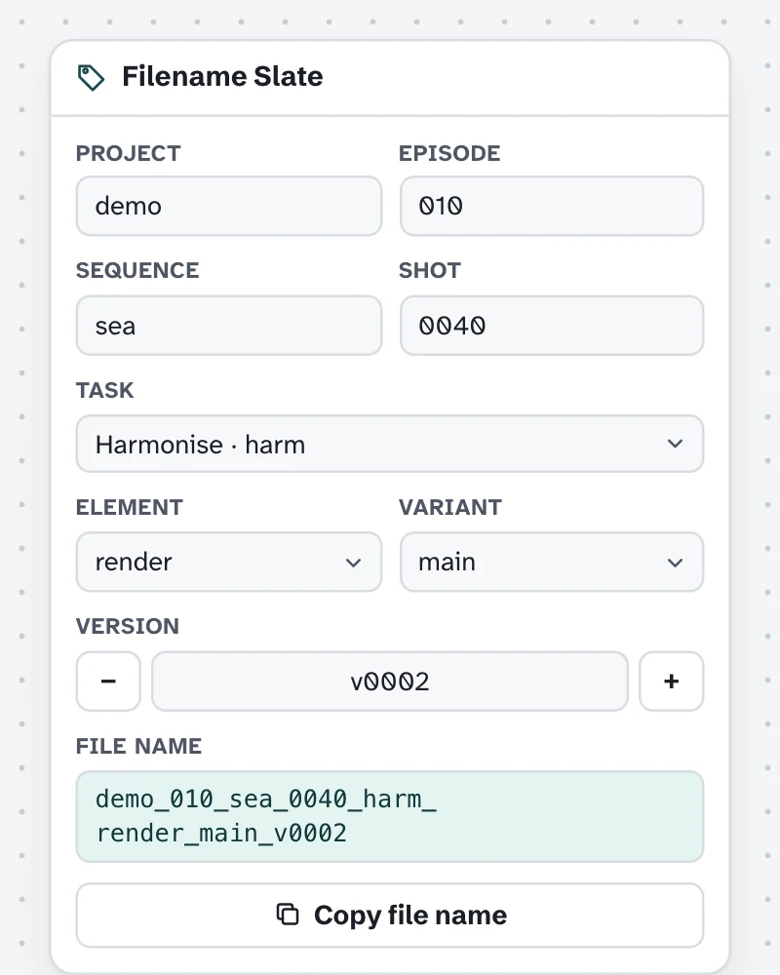Expand the Element dropdown set to render
This screenshot has height=975, width=780.
229,562
